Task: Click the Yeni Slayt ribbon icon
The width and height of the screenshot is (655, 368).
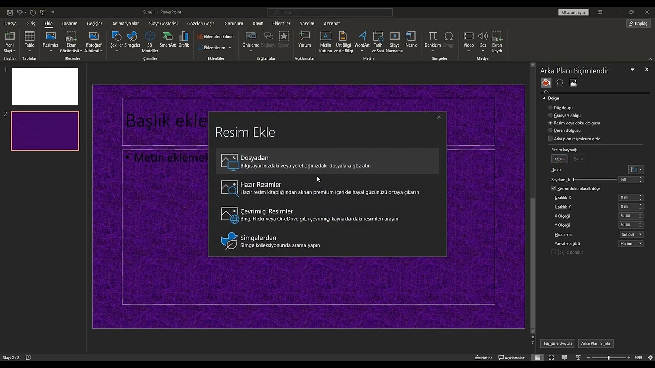Action: pyautogui.click(x=10, y=42)
